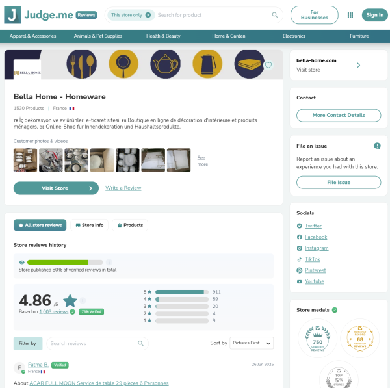Switch to Store info tab
Image resolution: width=390 pixels, height=390 pixels.
click(89, 225)
